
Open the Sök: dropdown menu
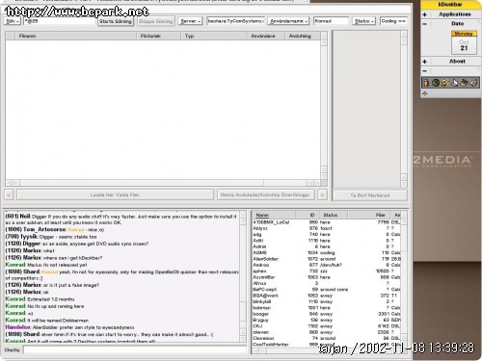pos(13,21)
